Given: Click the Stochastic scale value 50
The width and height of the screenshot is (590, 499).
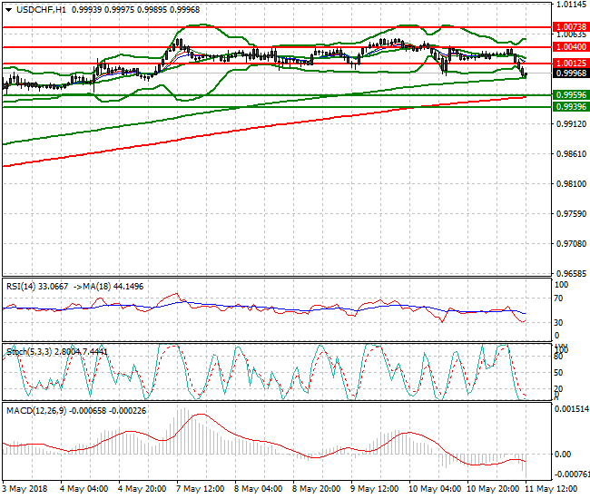Looking at the screenshot, I should click(x=559, y=373).
